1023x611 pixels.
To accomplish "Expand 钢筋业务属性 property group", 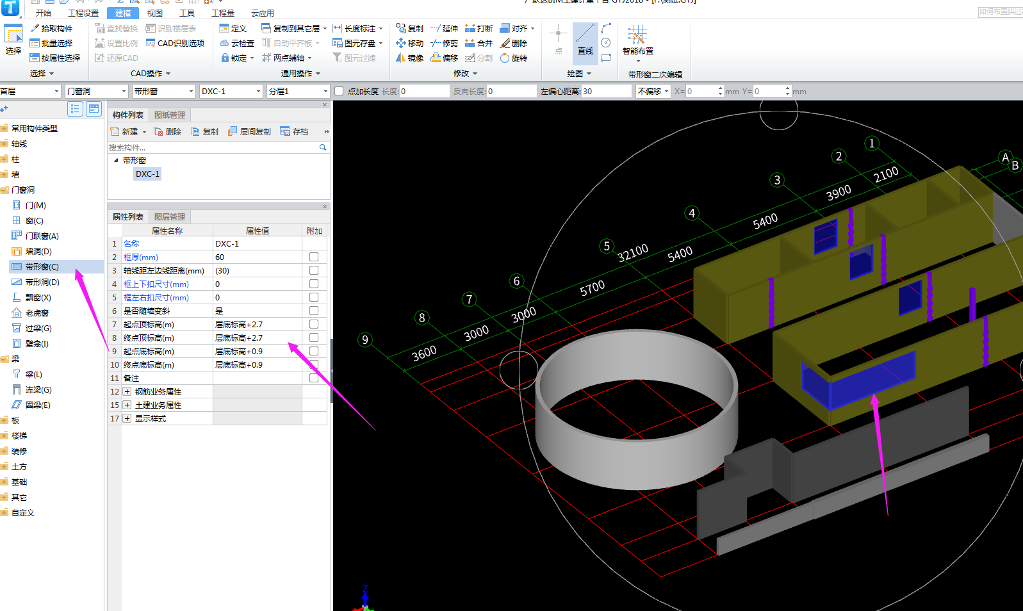I will coord(127,391).
